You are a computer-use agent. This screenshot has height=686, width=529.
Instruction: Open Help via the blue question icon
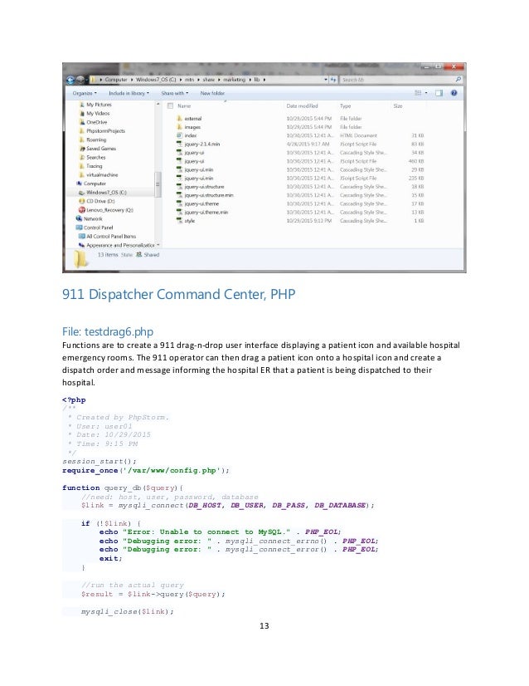click(x=454, y=93)
